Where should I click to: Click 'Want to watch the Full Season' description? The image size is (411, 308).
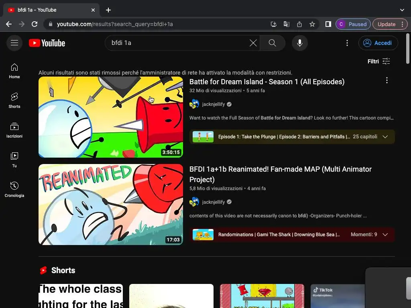(291, 118)
